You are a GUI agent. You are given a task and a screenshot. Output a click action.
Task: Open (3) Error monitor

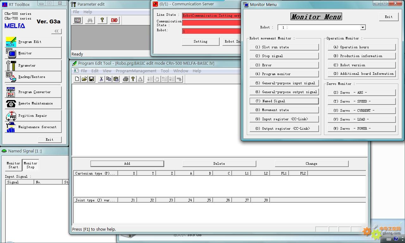tap(284, 65)
